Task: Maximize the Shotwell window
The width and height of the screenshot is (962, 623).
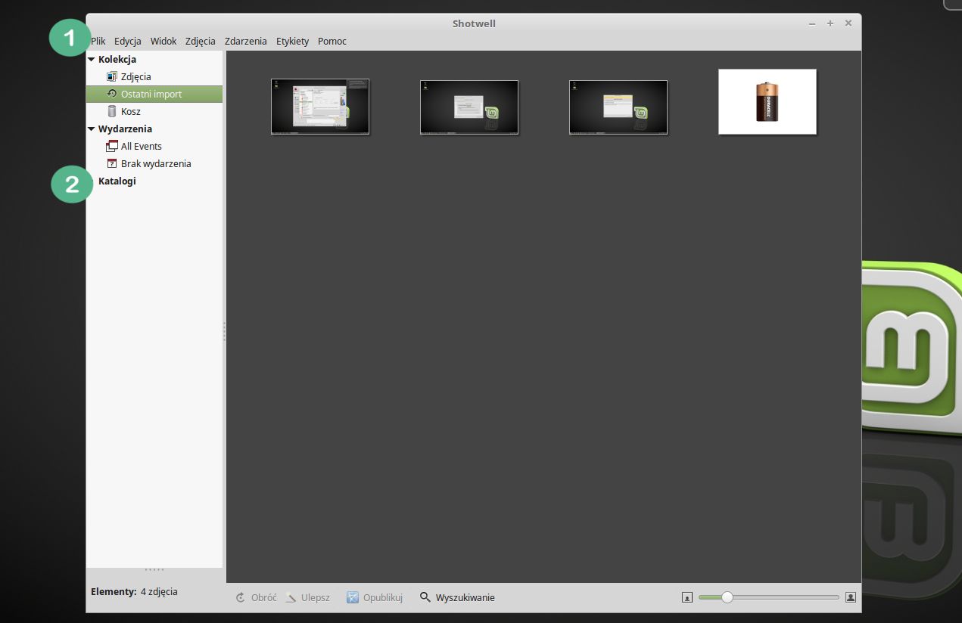Action: [x=830, y=23]
